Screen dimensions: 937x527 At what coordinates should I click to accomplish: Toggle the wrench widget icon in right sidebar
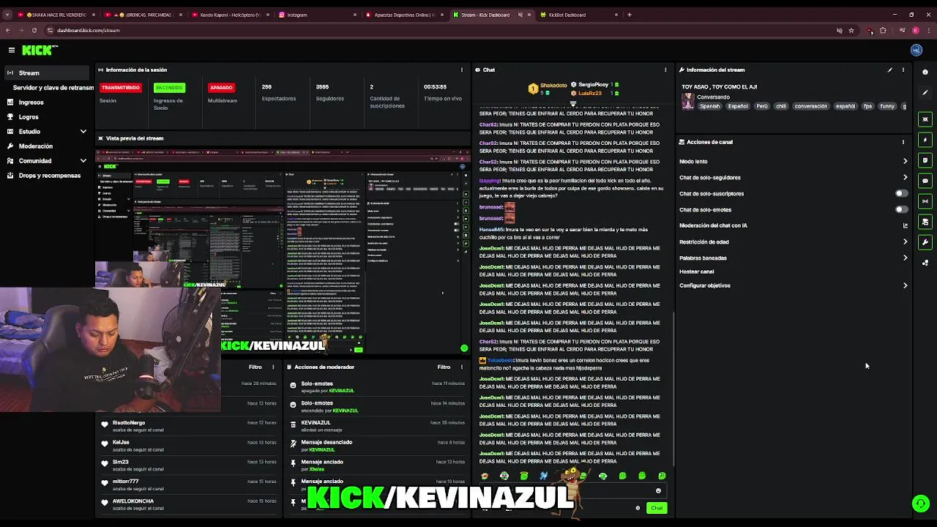tap(925, 242)
